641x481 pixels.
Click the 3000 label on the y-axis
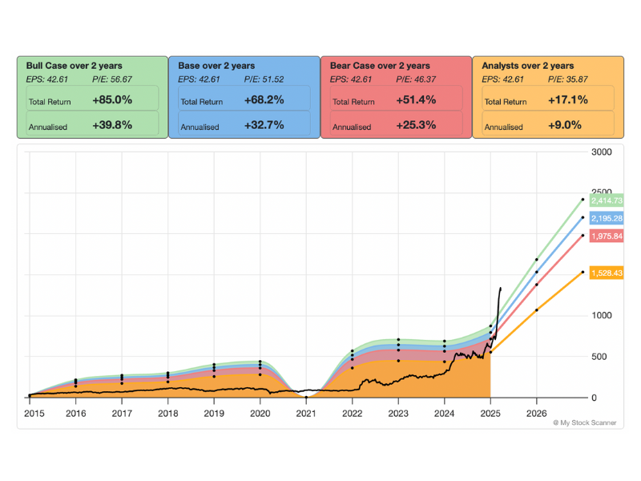pyautogui.click(x=601, y=152)
